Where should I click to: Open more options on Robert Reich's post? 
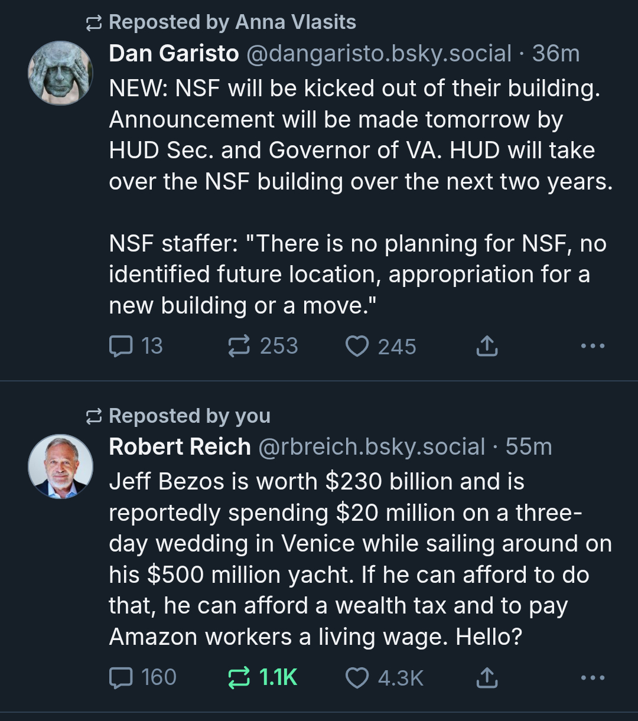tap(593, 677)
